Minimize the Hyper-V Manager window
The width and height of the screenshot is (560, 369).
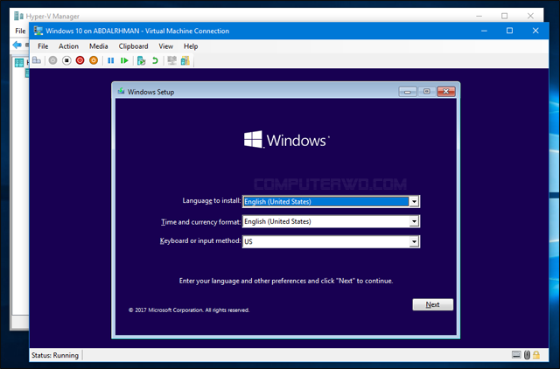[479, 16]
